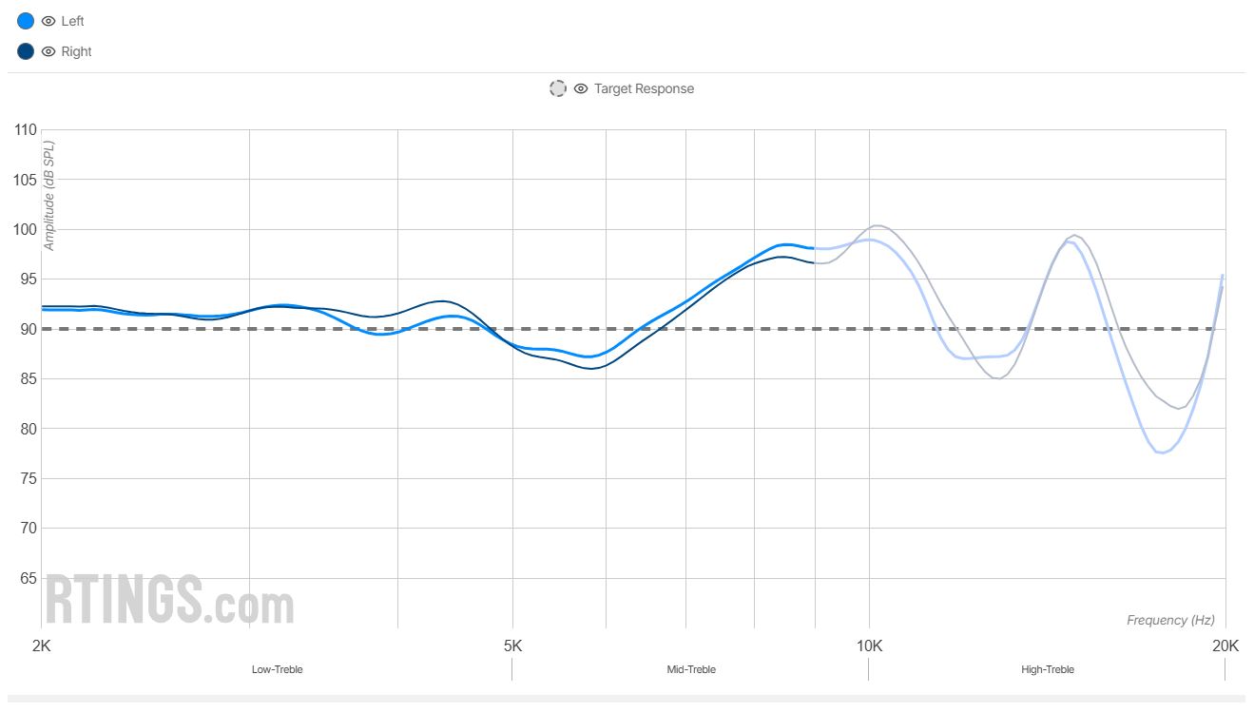Image resolution: width=1254 pixels, height=713 pixels.
Task: Click the 5K frequency tick label
Action: [x=512, y=646]
